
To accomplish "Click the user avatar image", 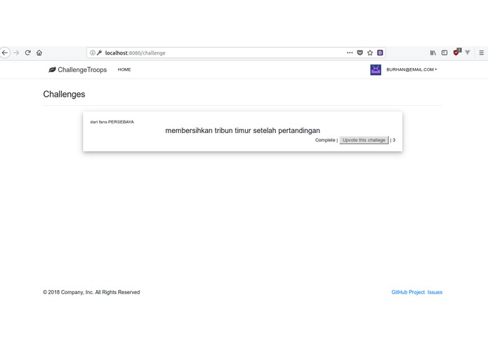I will (x=376, y=70).
